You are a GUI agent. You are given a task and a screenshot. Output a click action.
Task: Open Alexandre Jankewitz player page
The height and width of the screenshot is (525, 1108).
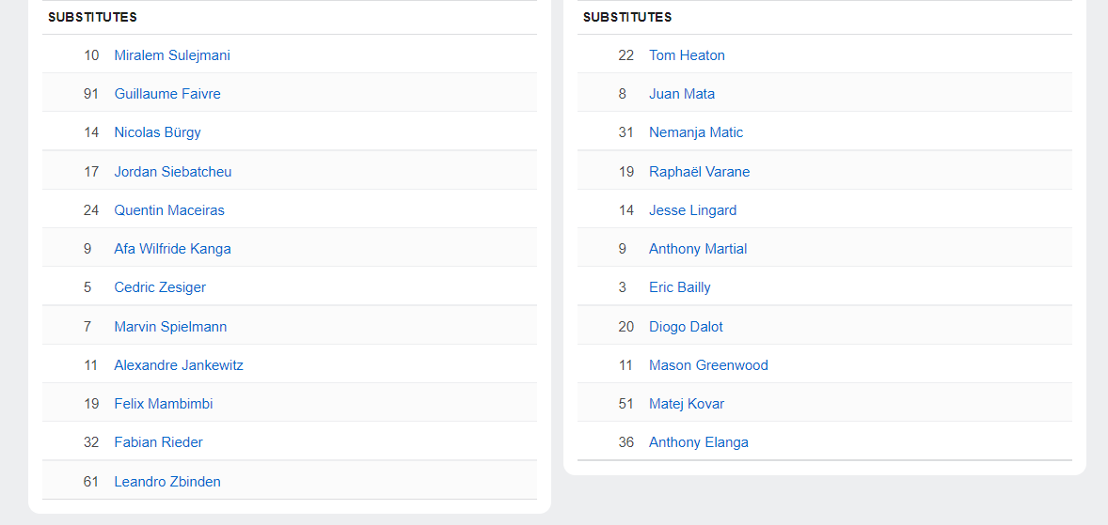179,365
